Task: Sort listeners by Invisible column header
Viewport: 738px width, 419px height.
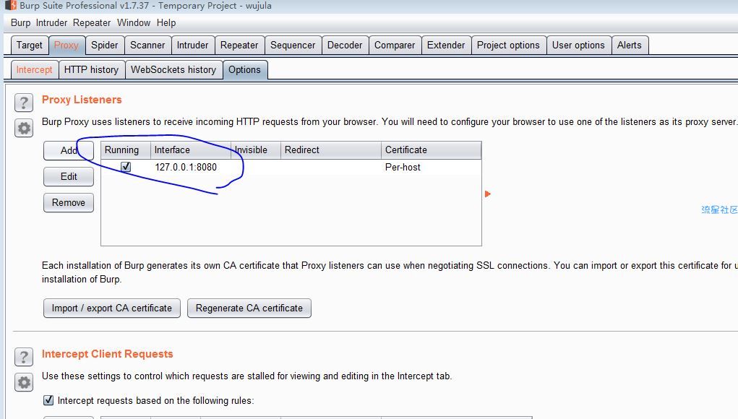Action: (x=256, y=150)
